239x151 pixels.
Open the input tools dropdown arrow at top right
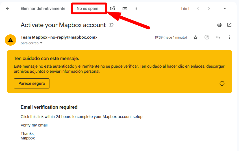225,8
